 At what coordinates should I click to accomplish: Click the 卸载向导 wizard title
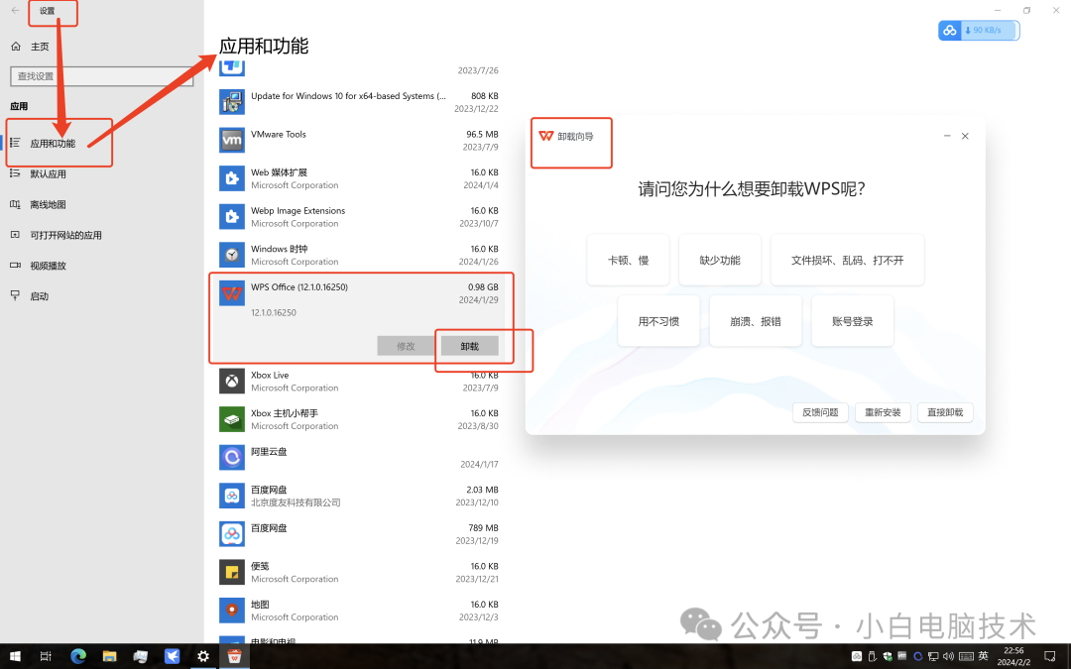[x=575, y=137]
